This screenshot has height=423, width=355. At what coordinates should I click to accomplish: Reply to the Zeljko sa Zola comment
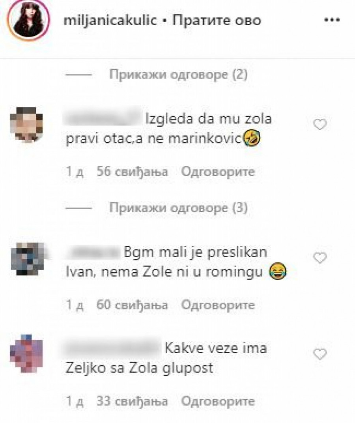tap(218, 401)
